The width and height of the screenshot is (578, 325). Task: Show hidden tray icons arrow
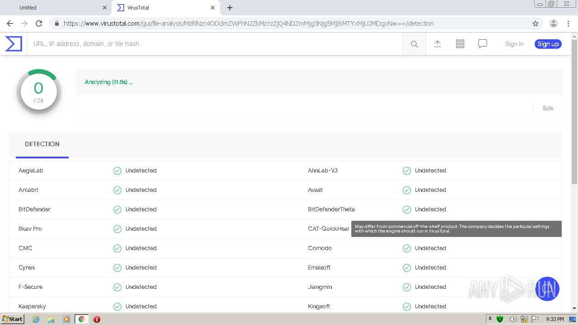pyautogui.click(x=490, y=319)
